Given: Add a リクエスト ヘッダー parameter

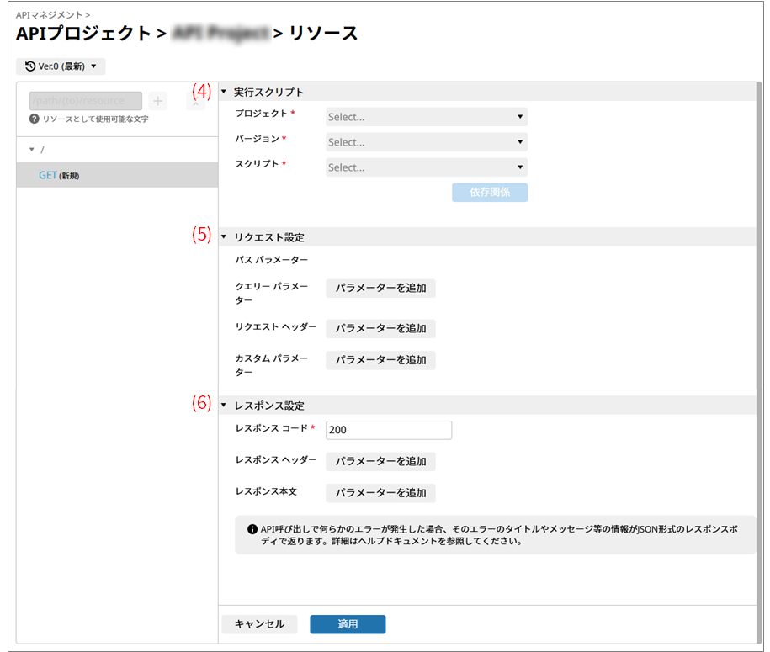Looking at the screenshot, I should (x=380, y=328).
